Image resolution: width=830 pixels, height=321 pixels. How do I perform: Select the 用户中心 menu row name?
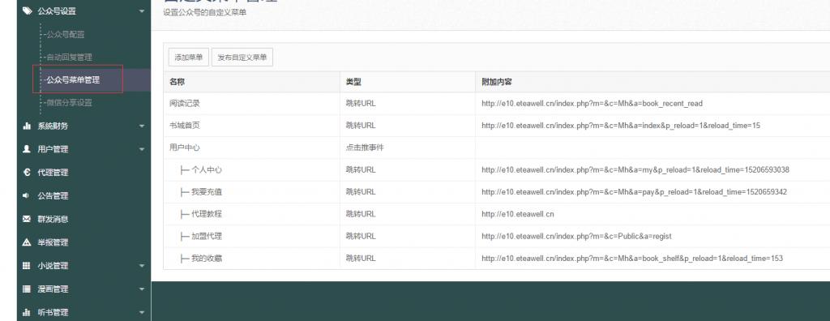[x=185, y=148]
